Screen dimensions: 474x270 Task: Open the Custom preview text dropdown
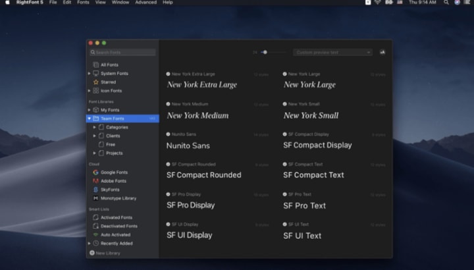332,52
